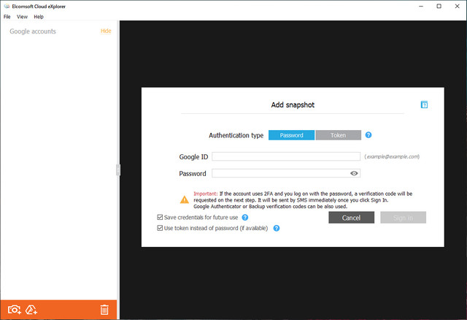467x320 pixels.
Task: Click help icon beside Use token option
Action: pyautogui.click(x=277, y=228)
